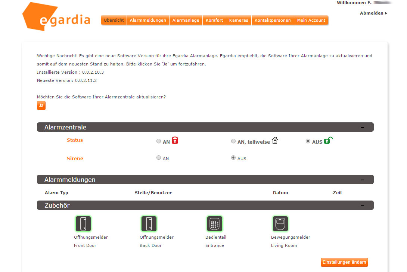Screen dimensions: 407x272
Task: Click the Back Door Öffnungsmelder sensor icon
Action: [x=149, y=224]
